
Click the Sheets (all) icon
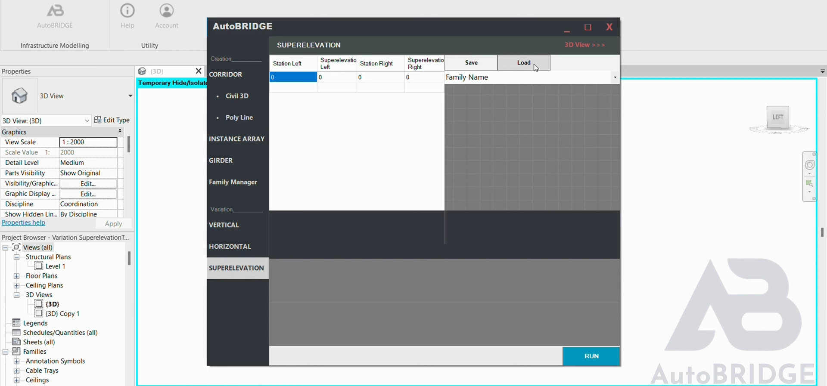pos(16,342)
